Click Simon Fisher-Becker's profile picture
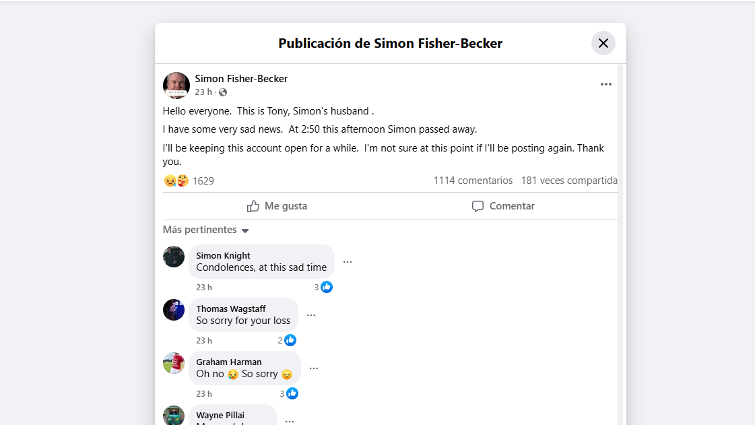 [176, 86]
